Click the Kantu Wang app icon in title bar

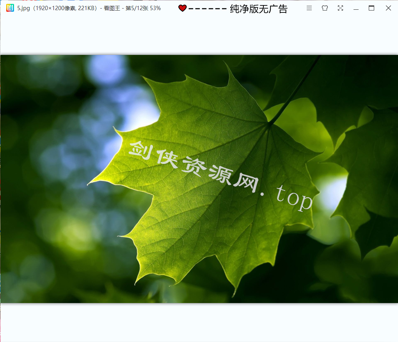[x=10, y=8]
